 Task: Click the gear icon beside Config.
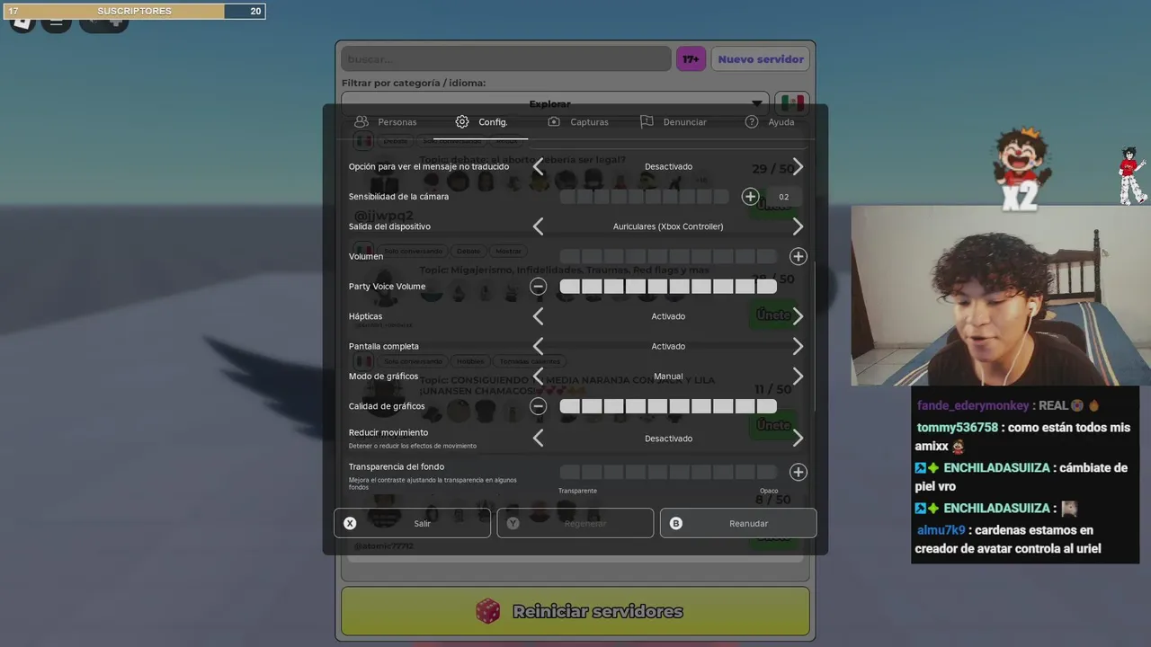462,121
